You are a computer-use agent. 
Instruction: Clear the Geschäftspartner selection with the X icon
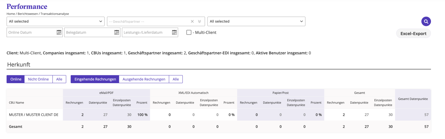pos(192,21)
